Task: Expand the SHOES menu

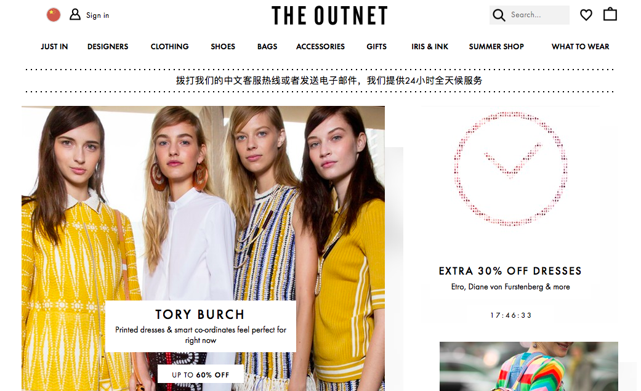Action: pyautogui.click(x=223, y=47)
